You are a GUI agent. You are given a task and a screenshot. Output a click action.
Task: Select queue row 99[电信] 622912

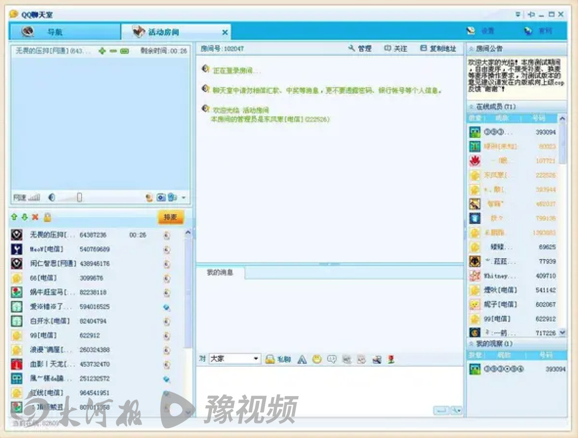click(96, 335)
